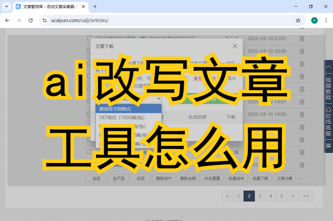Close the 文章下载 dialog with X
The width and height of the screenshot is (333, 221).
(235, 46)
